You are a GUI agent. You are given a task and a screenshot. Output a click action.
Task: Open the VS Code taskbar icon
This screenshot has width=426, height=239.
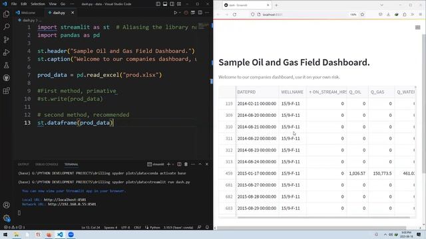60,234
